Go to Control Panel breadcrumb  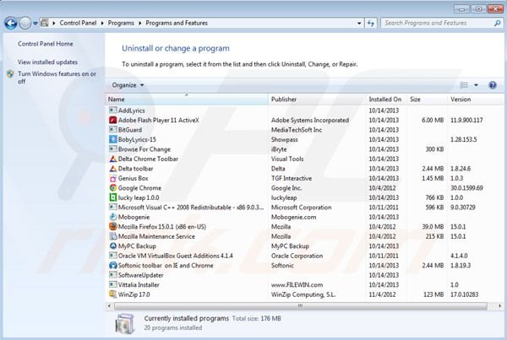click(78, 23)
